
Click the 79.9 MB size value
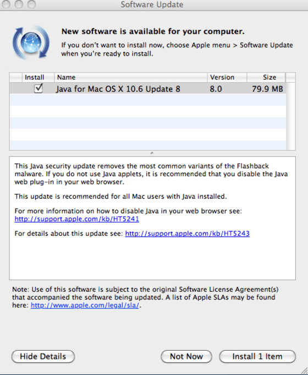click(267, 89)
